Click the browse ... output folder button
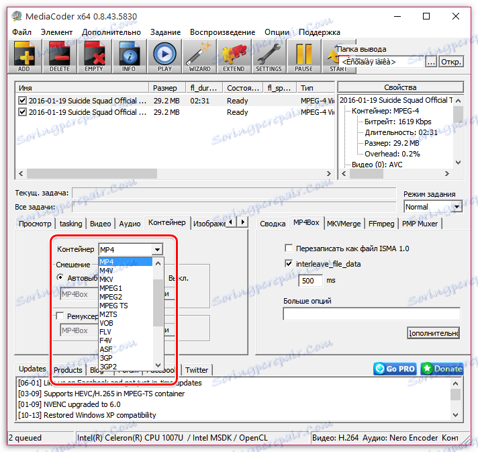478x452 pixels. click(x=431, y=62)
